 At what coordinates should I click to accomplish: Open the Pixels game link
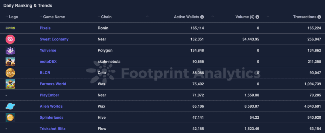pyautogui.click(x=45, y=28)
